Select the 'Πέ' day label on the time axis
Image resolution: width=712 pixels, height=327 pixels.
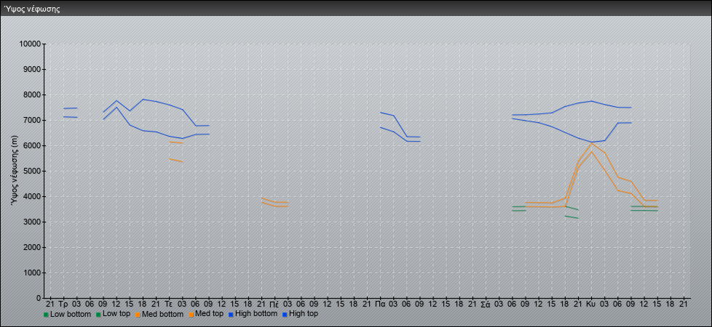pyautogui.click(x=274, y=304)
